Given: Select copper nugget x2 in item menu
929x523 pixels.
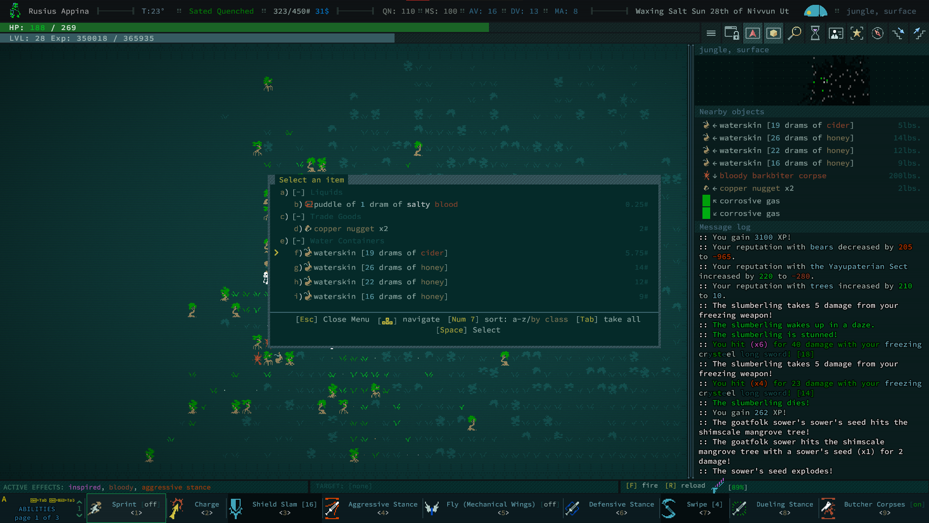Looking at the screenshot, I should pos(465,229).
